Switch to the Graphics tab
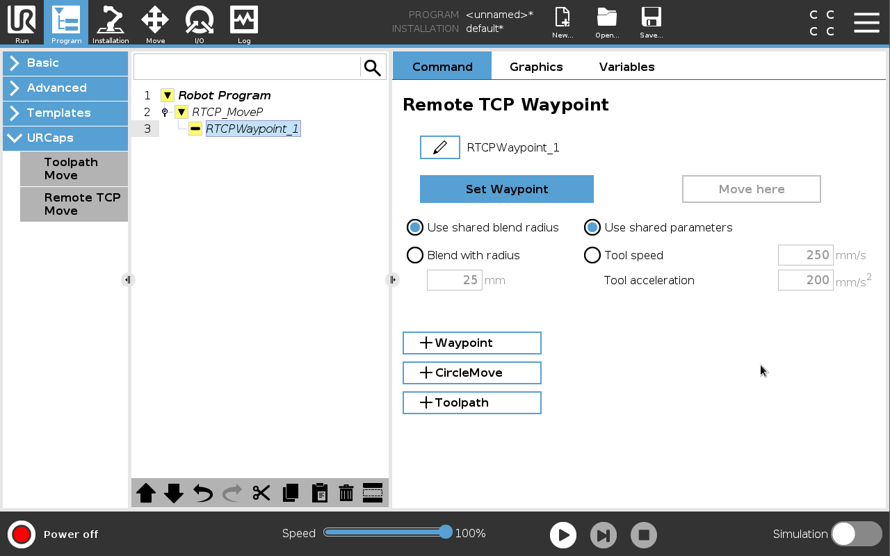This screenshot has height=556, width=890. (x=536, y=67)
